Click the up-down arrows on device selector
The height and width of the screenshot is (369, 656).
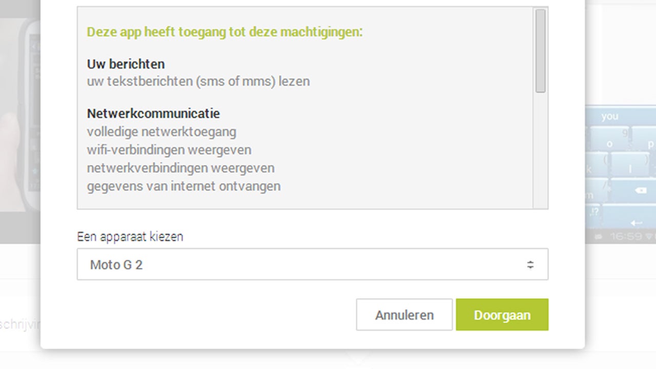530,264
